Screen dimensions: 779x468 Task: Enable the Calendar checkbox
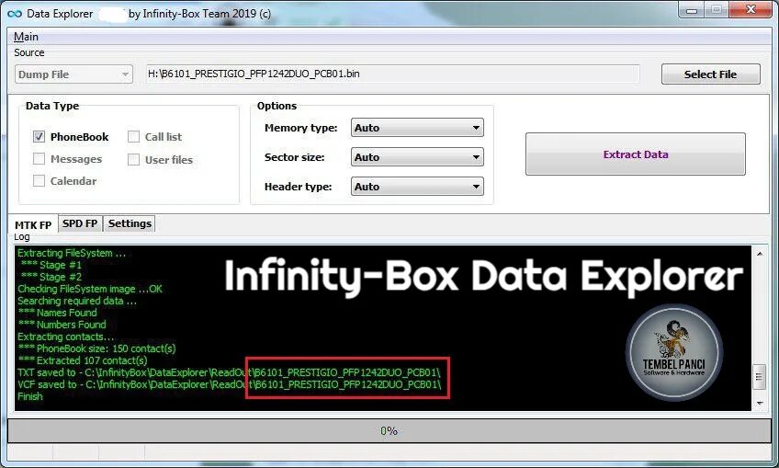[39, 180]
